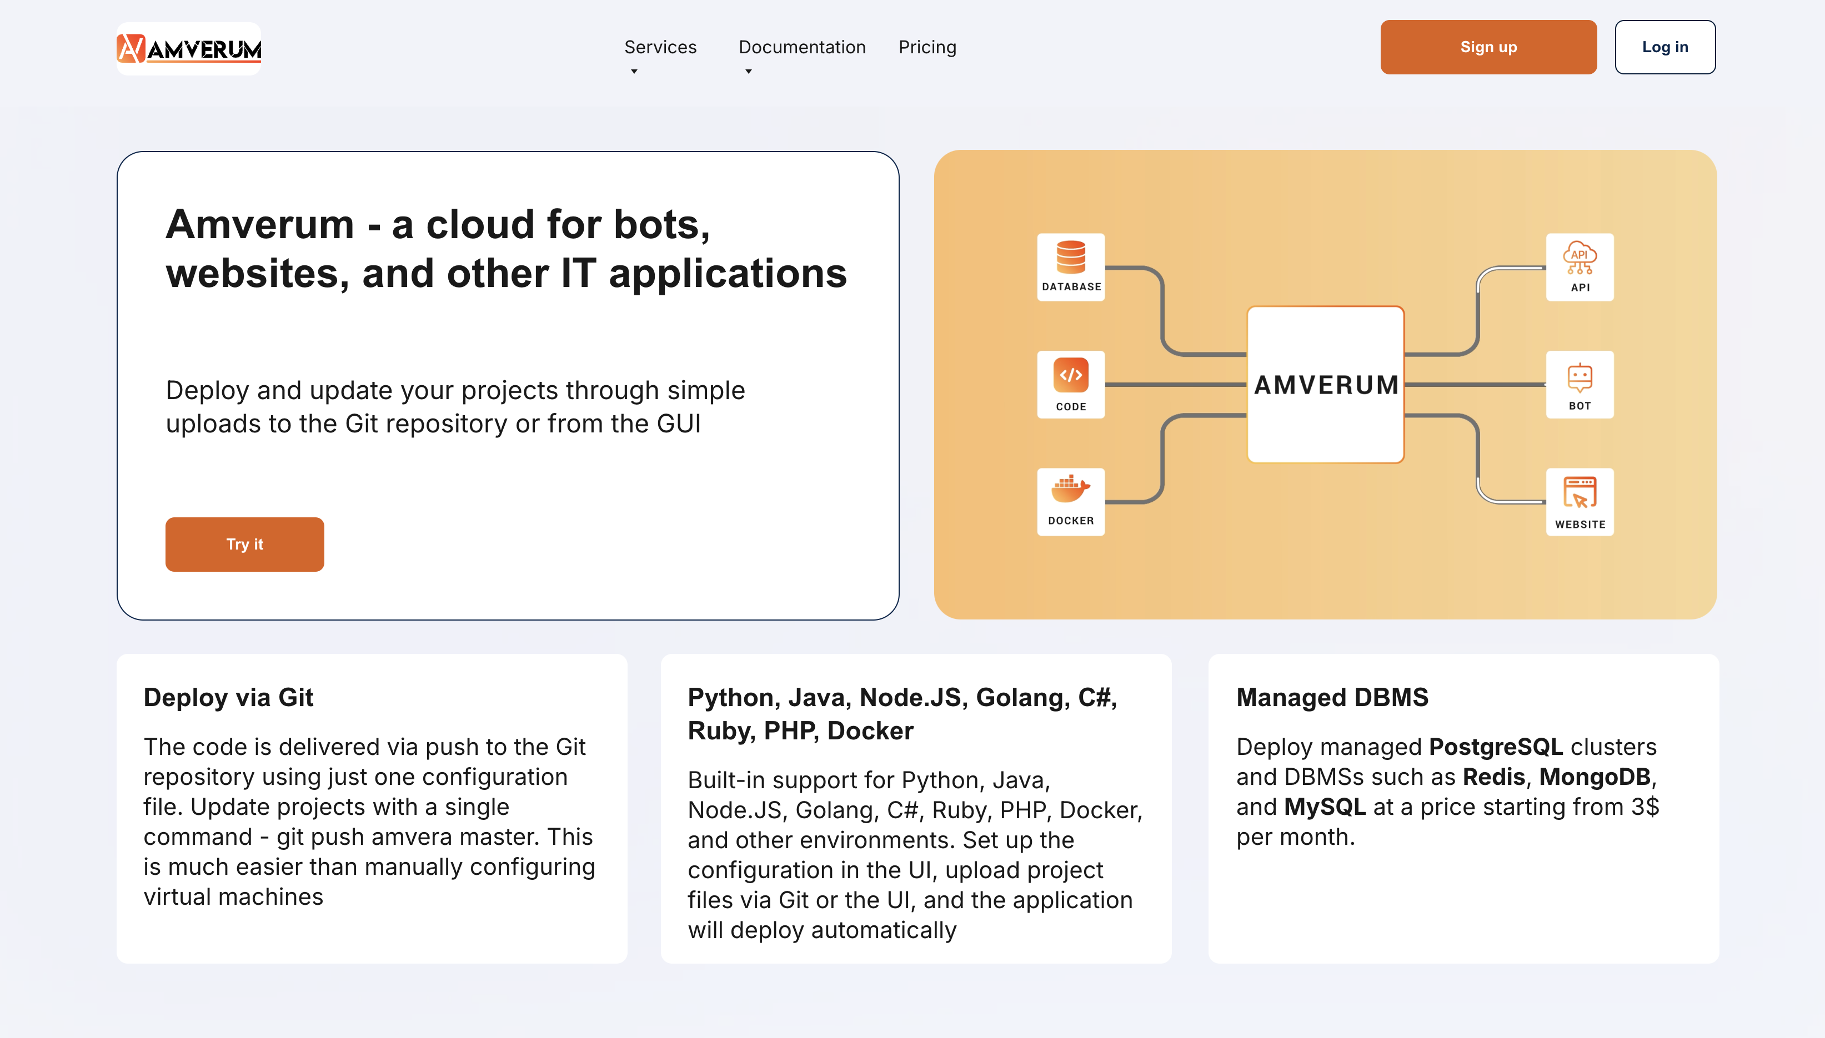Click the API cloud icon
This screenshot has width=1825, height=1038.
pos(1580,258)
